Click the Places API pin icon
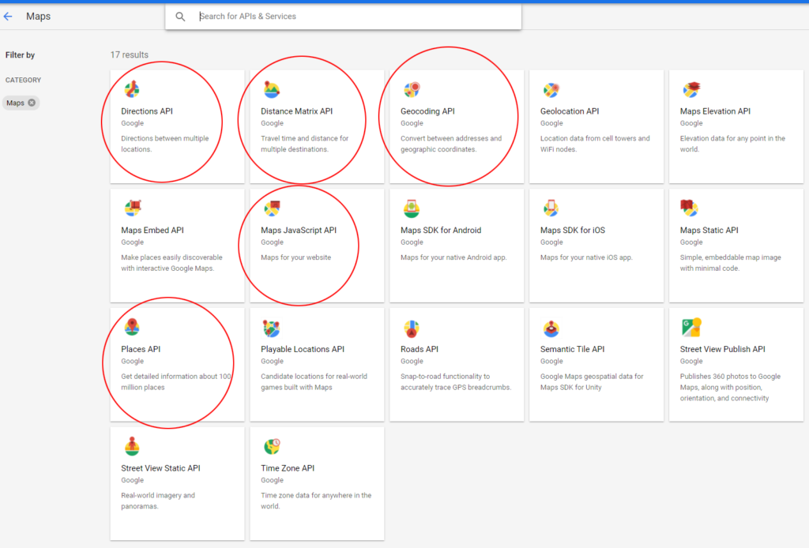 point(131,327)
